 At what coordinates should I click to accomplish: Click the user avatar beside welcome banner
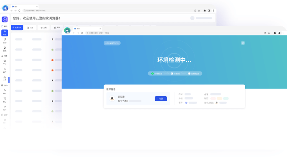tap(192, 18)
